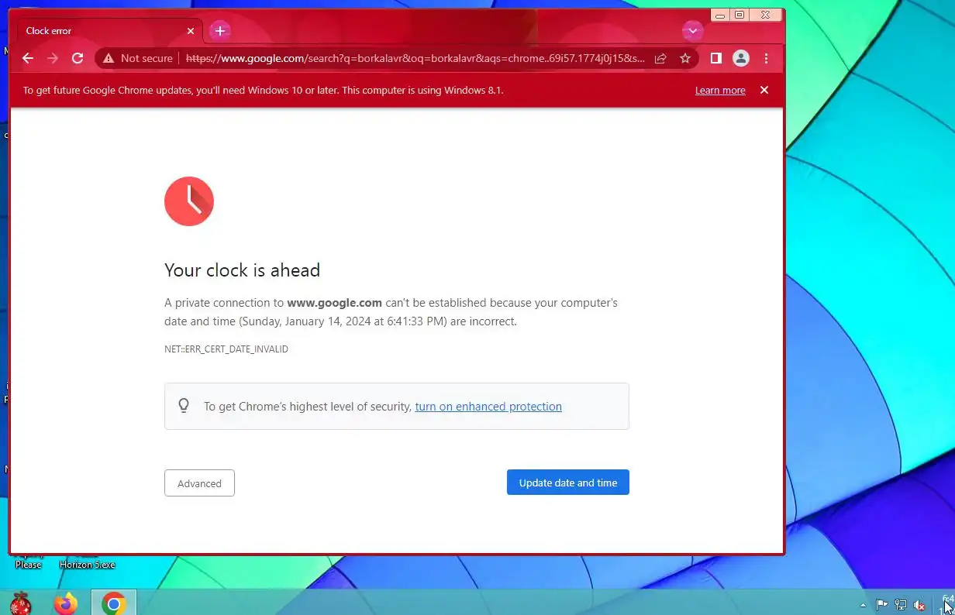Open the Not secure warning site info

(138, 58)
